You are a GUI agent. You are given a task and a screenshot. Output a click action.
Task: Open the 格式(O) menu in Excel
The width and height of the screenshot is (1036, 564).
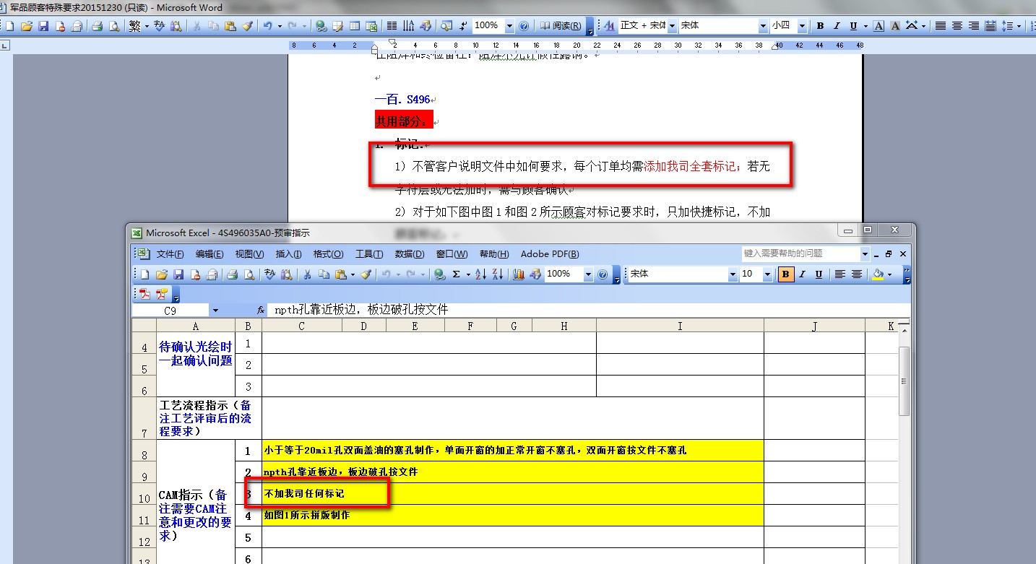coord(328,254)
